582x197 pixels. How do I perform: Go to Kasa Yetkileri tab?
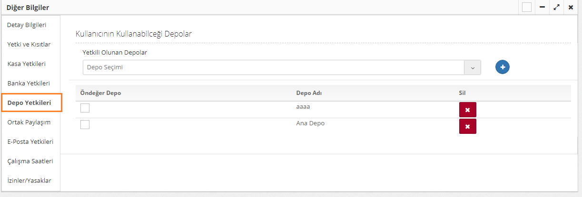coord(27,64)
